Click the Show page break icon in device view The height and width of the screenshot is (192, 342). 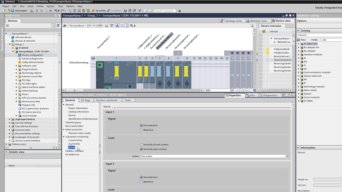click(122, 25)
